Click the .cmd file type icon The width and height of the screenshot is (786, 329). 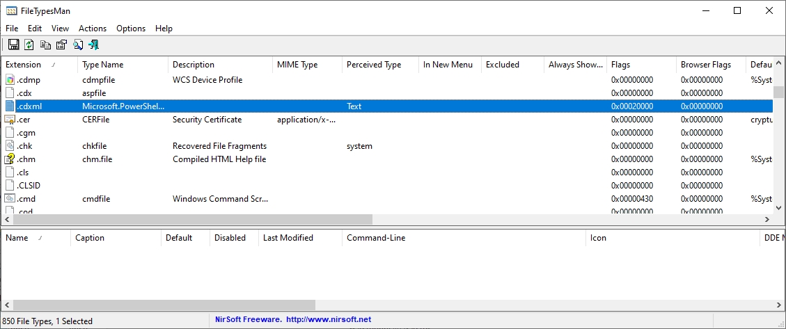(x=10, y=199)
